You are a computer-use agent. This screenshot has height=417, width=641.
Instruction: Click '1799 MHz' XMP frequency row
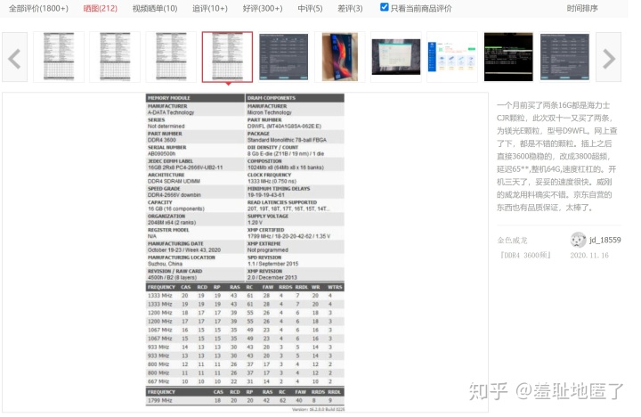click(x=245, y=401)
